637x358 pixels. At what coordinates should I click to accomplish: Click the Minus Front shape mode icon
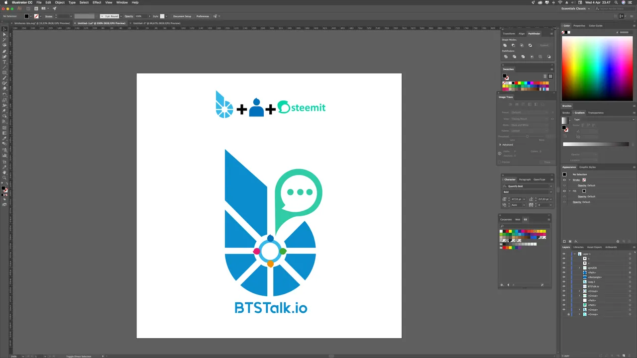[x=513, y=45]
